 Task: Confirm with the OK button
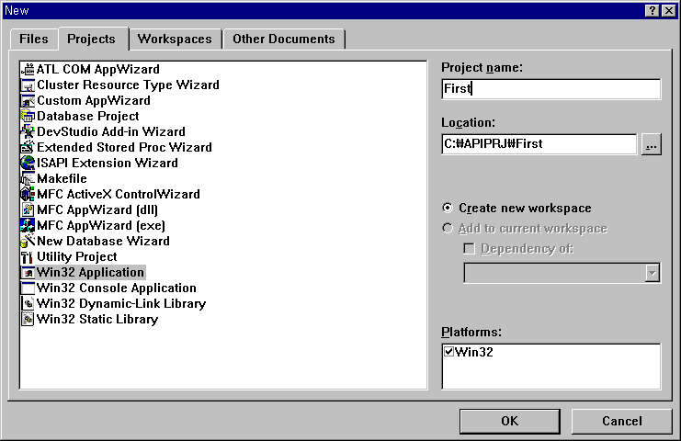tap(510, 421)
